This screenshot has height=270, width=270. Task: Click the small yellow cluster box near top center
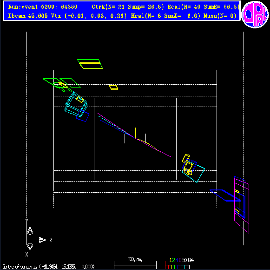[113, 87]
